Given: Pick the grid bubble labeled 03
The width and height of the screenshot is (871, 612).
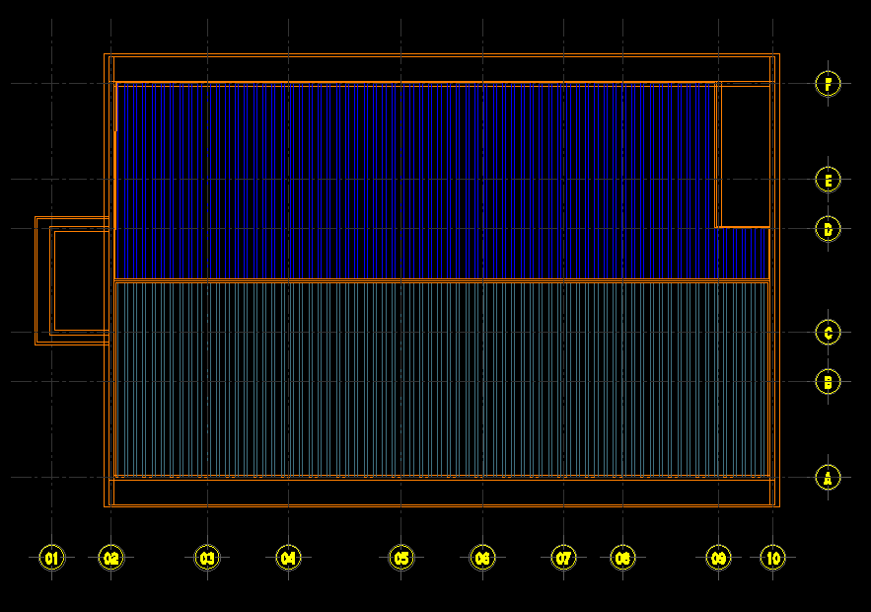Looking at the screenshot, I should (207, 559).
